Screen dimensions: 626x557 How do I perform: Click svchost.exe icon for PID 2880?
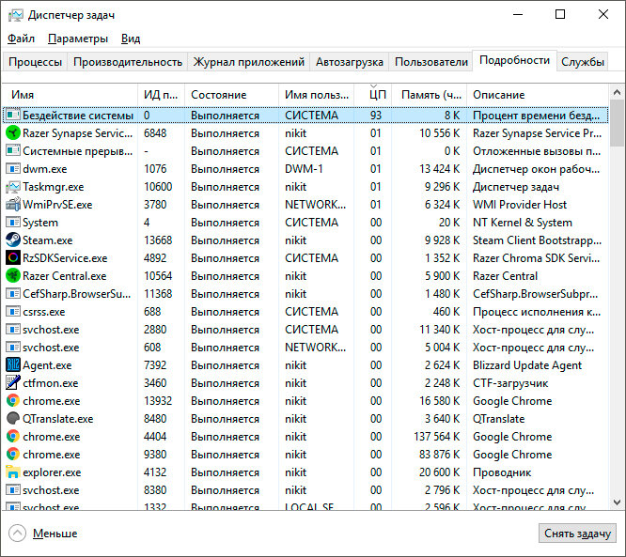pyautogui.click(x=13, y=329)
